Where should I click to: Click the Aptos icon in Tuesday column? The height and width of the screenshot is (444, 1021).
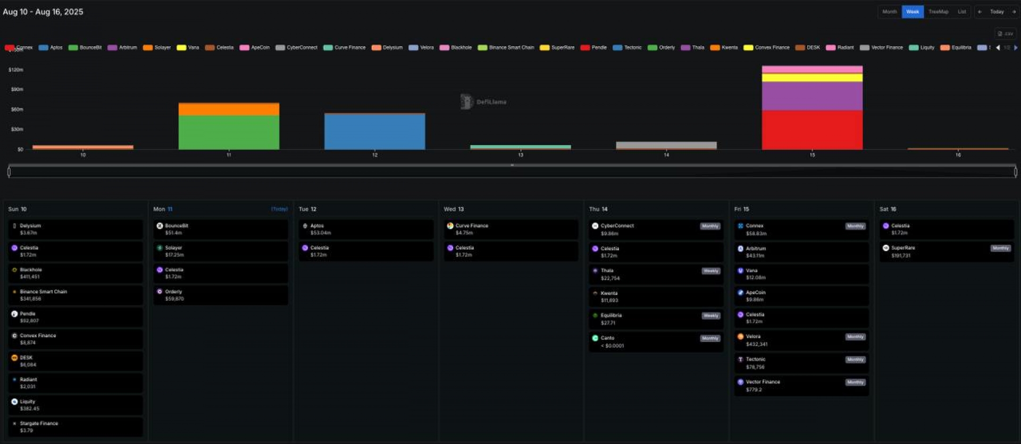[x=305, y=226]
